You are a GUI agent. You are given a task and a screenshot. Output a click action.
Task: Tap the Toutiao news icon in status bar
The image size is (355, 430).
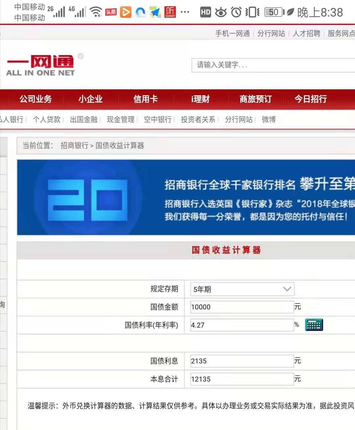pos(111,12)
